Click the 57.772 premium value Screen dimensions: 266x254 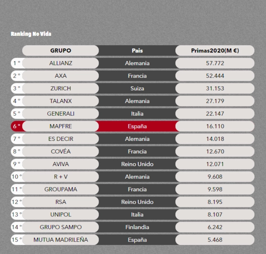(x=215, y=63)
